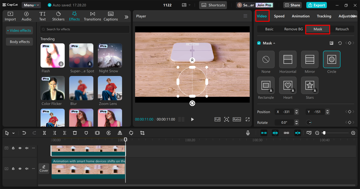The width and height of the screenshot is (360, 189).
Task: Split the clip at playhead
Action: (x=44, y=133)
